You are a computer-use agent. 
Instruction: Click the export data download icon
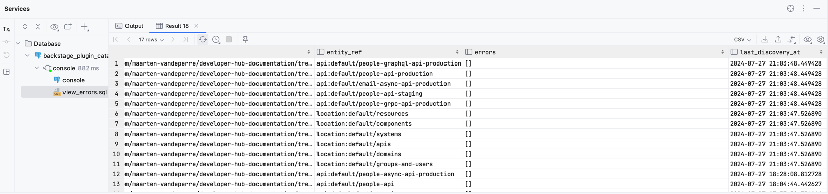click(x=765, y=39)
